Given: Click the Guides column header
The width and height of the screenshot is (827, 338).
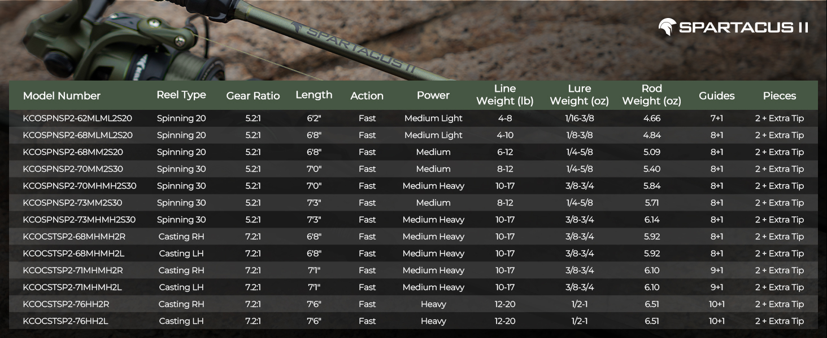Looking at the screenshot, I should pos(717,96).
